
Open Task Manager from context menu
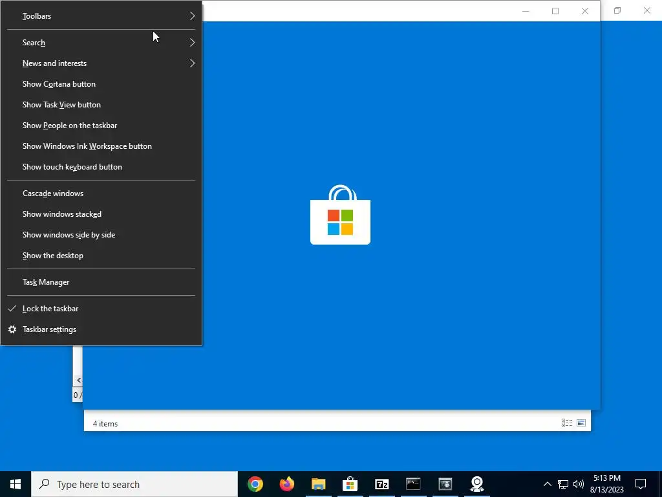pyautogui.click(x=101, y=282)
